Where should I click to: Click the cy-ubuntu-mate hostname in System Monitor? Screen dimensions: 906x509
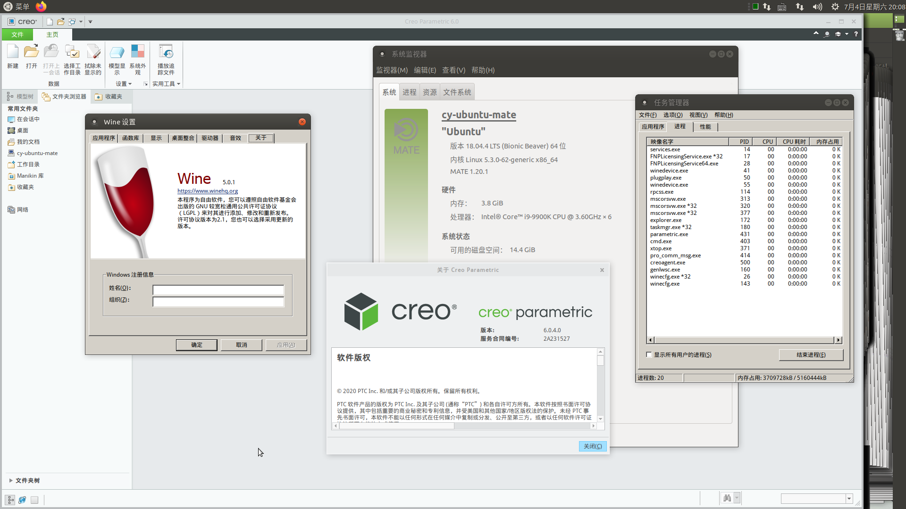479,115
